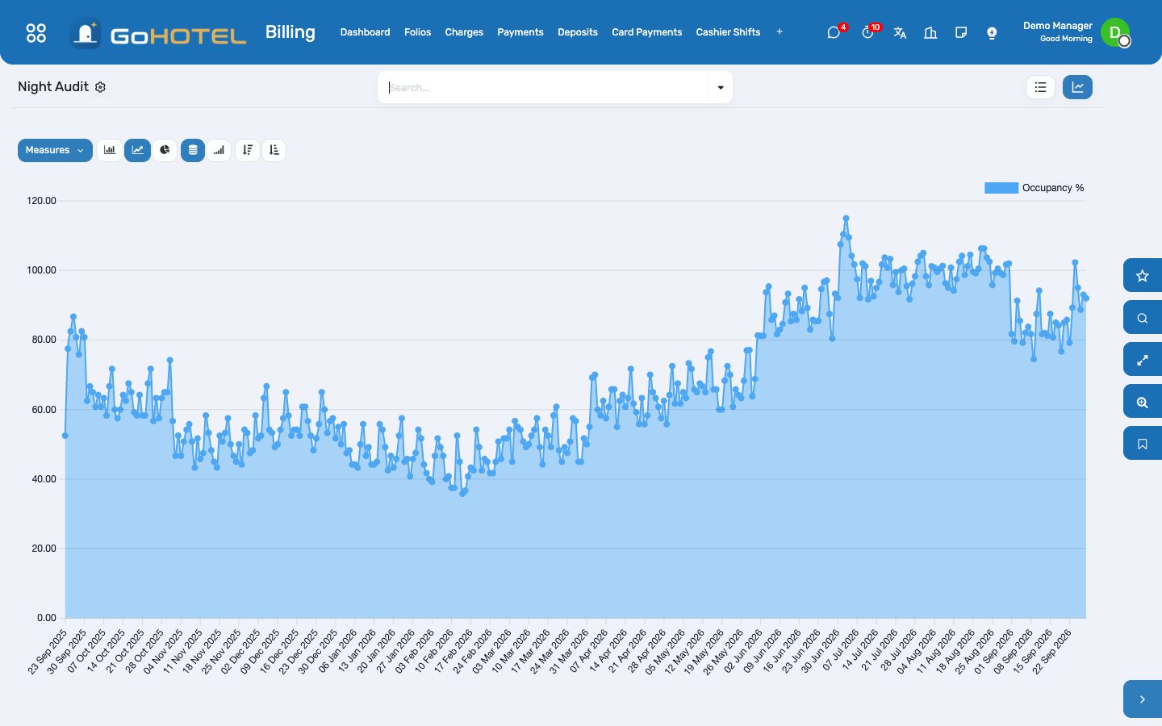Open the apps grid launcher icon
Image resolution: width=1162 pixels, height=726 pixels.
click(x=36, y=32)
